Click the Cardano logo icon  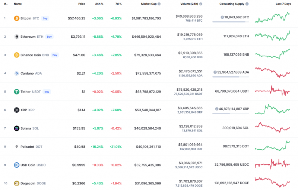(16, 73)
